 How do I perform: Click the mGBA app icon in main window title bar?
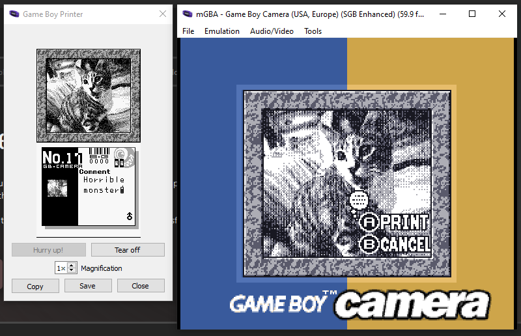coord(188,14)
